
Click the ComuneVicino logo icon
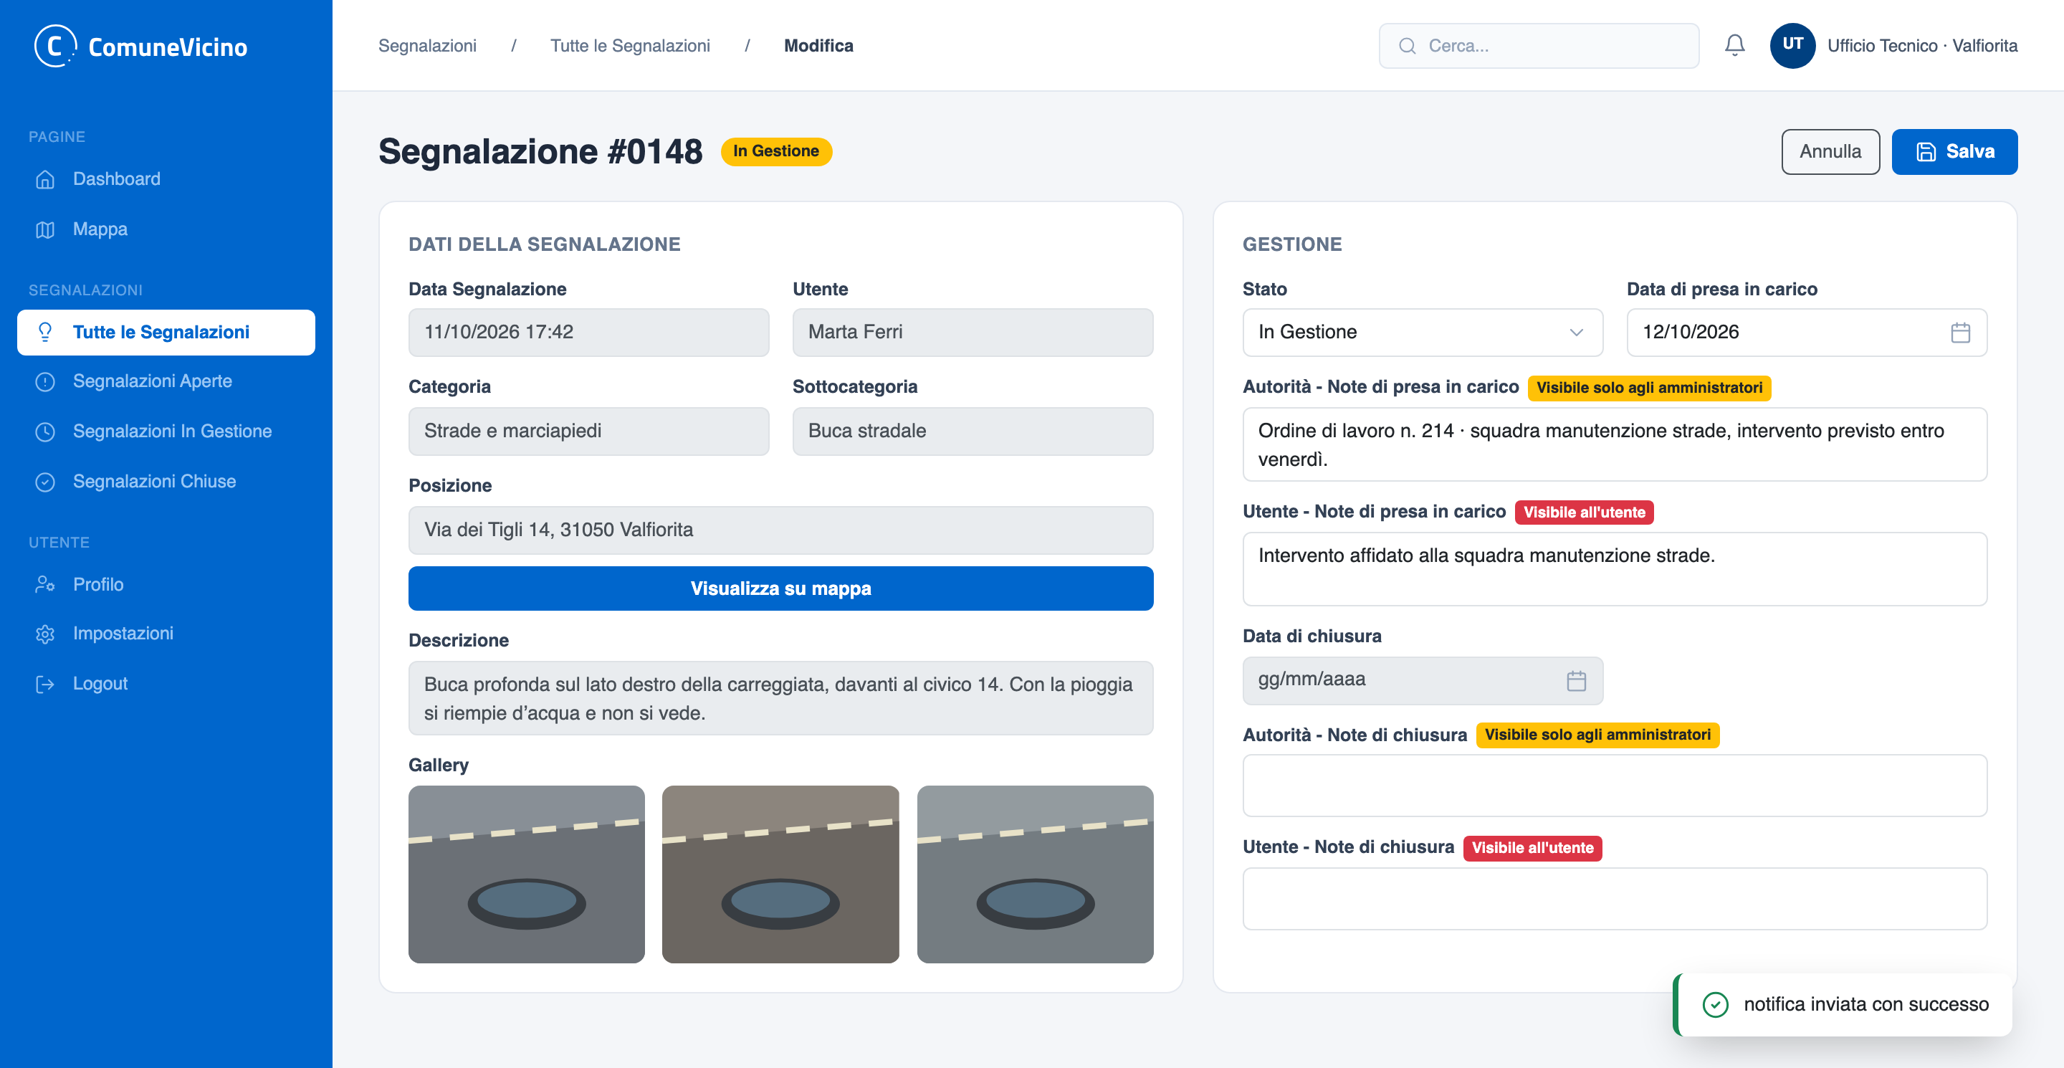[x=54, y=46]
